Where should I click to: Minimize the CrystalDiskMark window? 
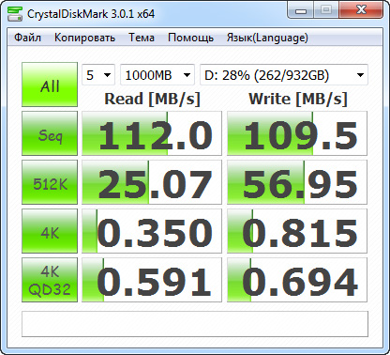pos(301,11)
